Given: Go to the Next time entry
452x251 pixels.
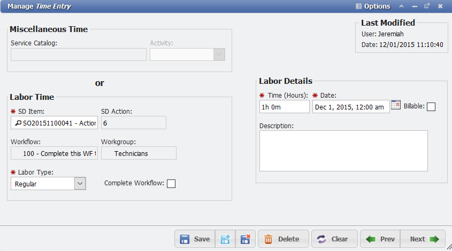Looking at the screenshot, I should 424,239.
